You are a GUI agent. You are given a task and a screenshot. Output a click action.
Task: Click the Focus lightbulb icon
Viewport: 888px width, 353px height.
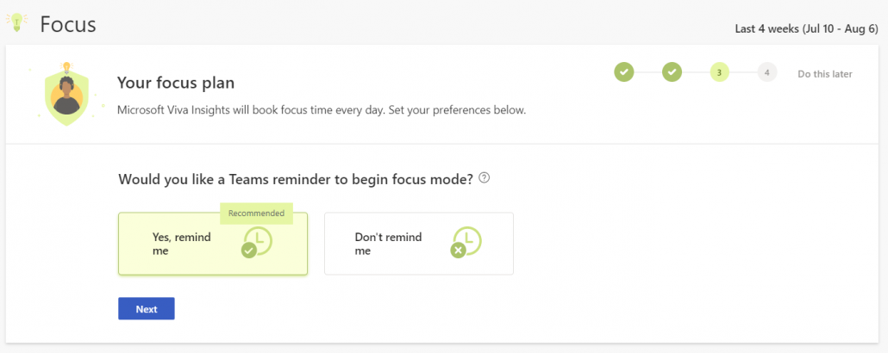pyautogui.click(x=16, y=23)
